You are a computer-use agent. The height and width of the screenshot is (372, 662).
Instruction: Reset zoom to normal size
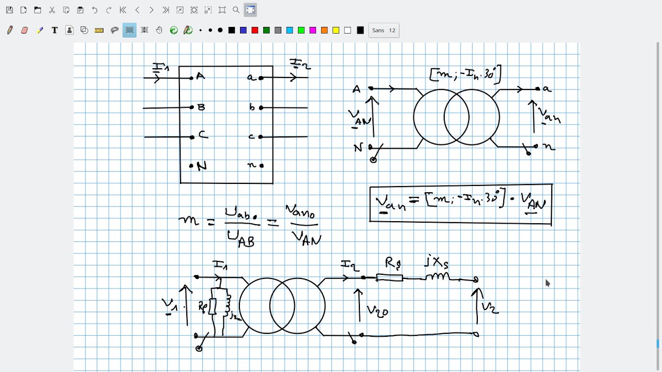coord(222,10)
